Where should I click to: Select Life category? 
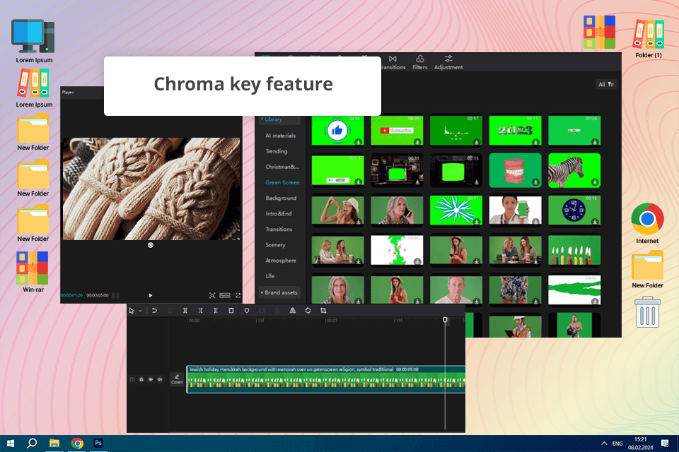269,275
